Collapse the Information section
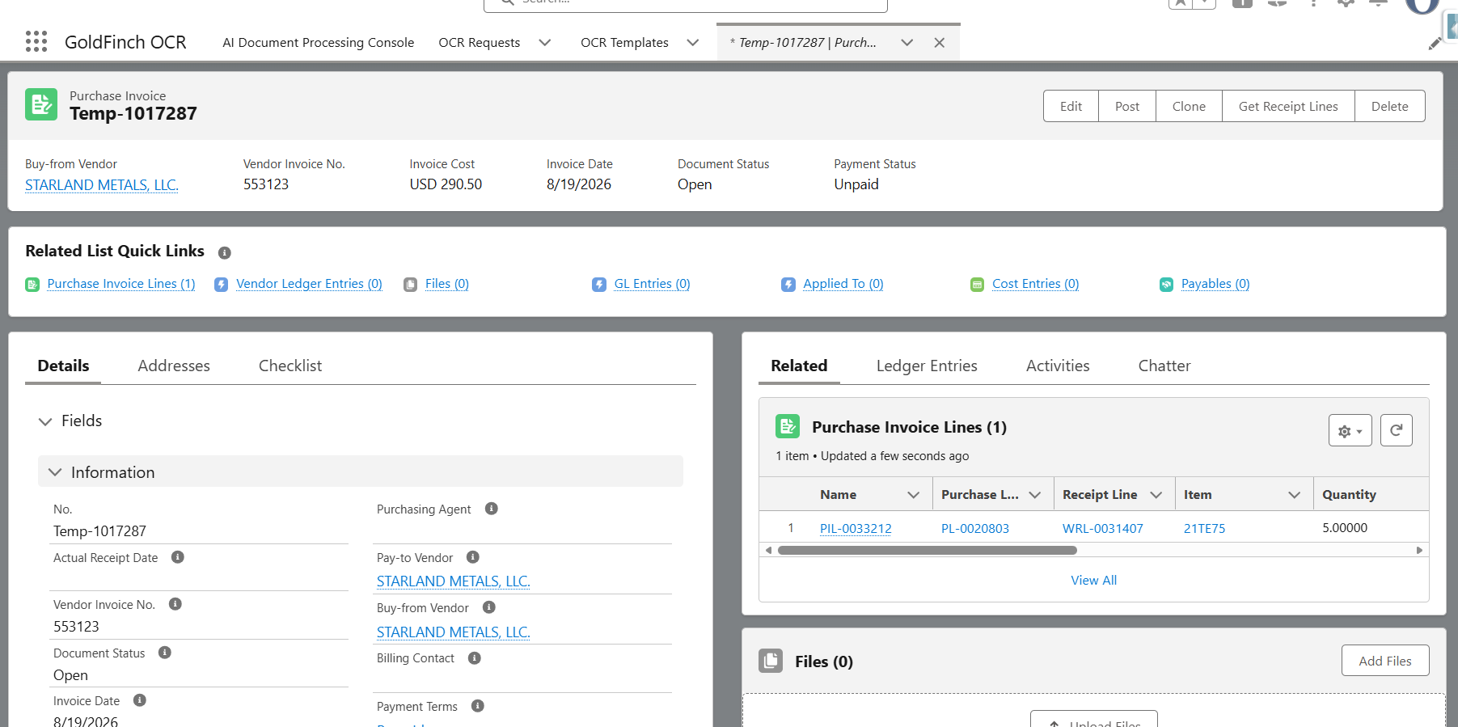This screenshot has width=1458, height=727. click(55, 472)
